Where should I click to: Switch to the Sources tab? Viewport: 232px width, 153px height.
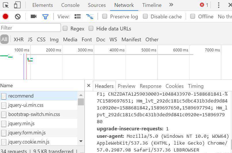tap(97, 5)
